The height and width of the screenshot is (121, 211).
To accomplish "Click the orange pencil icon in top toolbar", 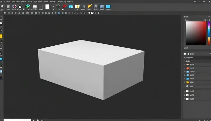I will click(x=90, y=6).
